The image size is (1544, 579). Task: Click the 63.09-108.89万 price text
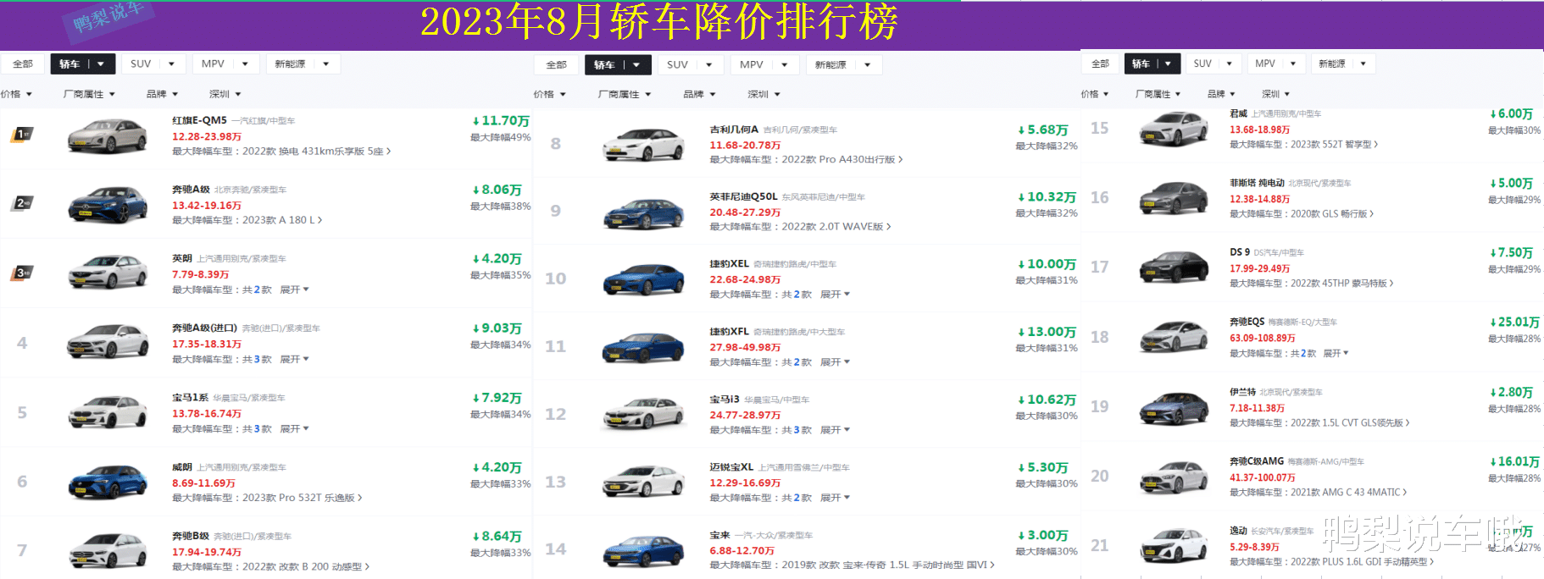pyautogui.click(x=1263, y=338)
